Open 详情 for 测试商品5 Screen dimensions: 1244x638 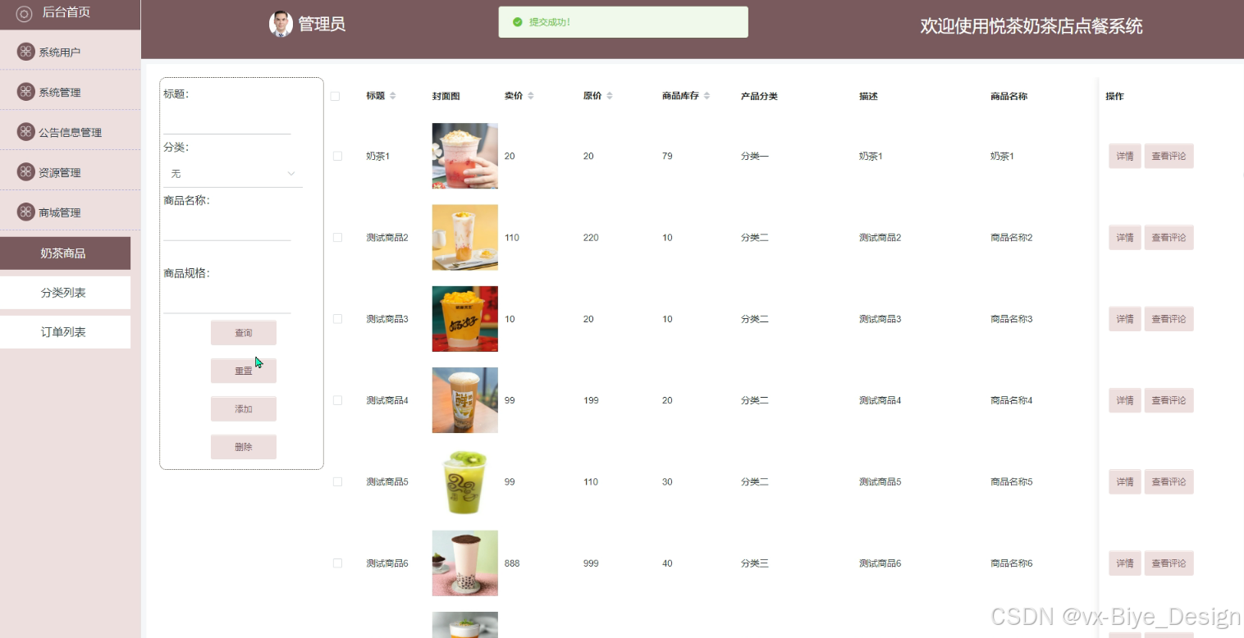pyautogui.click(x=1124, y=481)
